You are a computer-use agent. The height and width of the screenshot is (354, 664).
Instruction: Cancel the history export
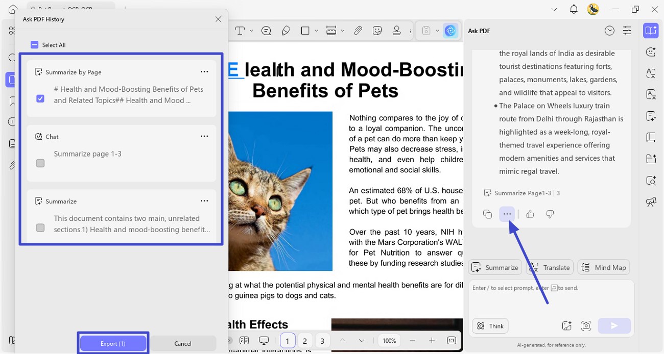[x=183, y=343]
